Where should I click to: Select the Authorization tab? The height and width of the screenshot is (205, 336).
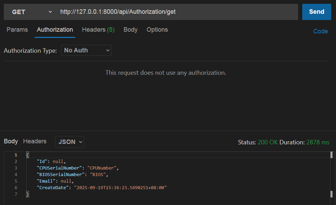[x=54, y=30]
